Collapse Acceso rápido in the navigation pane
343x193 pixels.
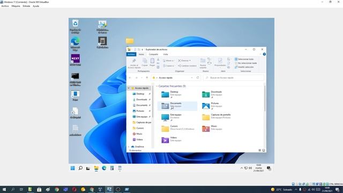(129, 88)
